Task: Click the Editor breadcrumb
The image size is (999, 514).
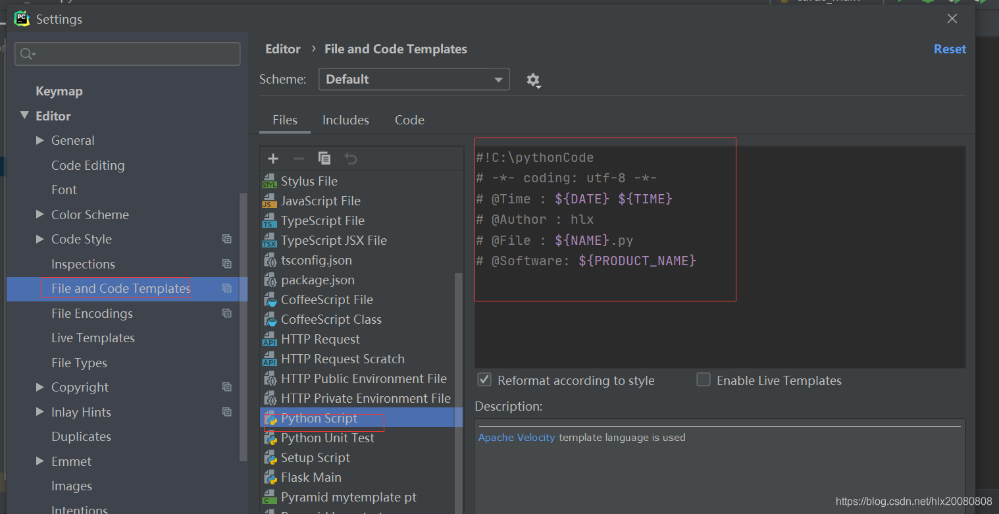Action: [283, 49]
